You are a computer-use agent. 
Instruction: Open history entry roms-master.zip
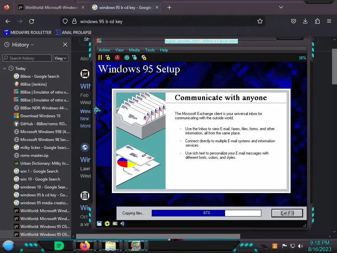pos(31,155)
